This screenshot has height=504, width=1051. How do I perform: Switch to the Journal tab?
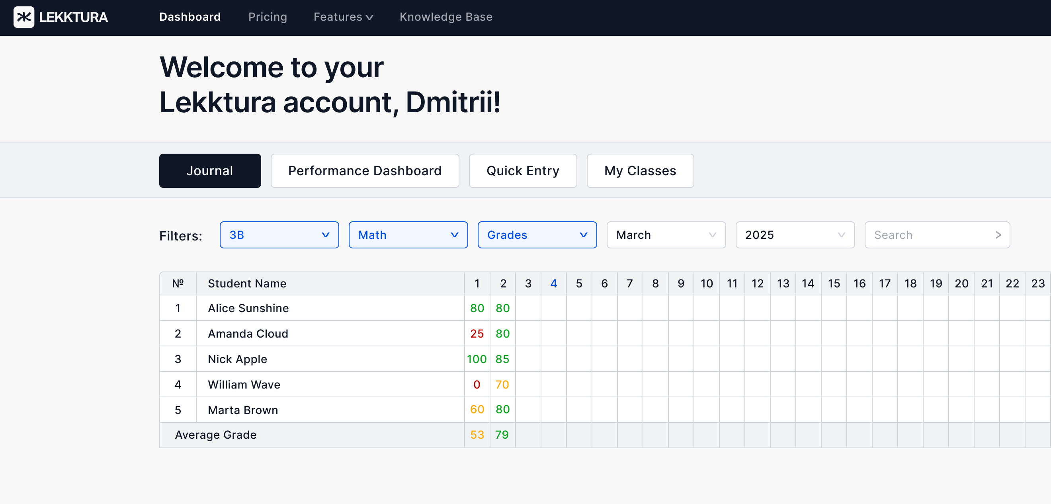(x=210, y=170)
